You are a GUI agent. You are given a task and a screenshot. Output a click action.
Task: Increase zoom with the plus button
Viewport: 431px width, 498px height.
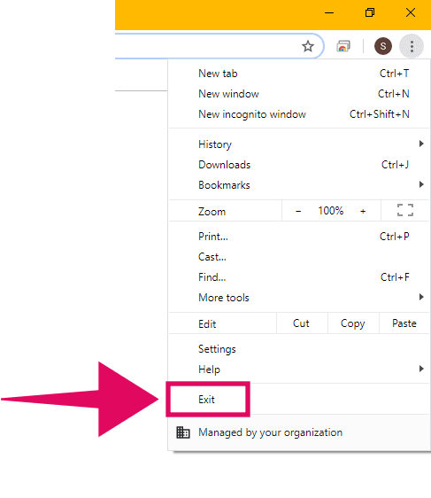click(363, 211)
